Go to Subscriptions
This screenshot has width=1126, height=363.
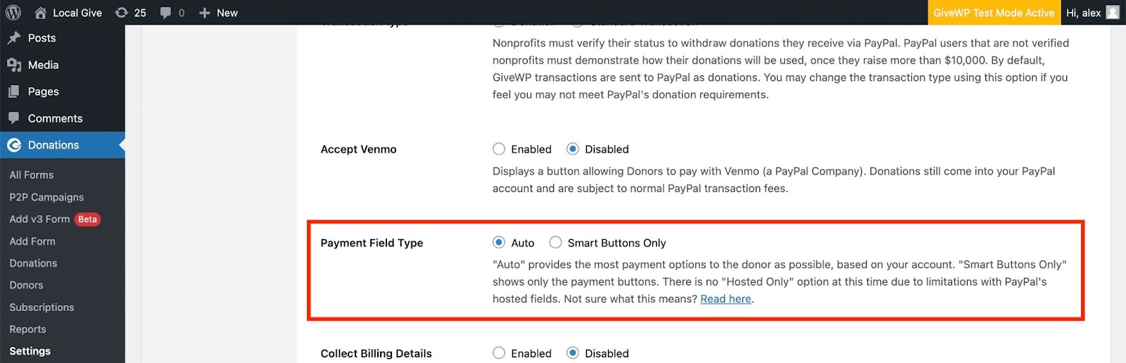pos(42,307)
